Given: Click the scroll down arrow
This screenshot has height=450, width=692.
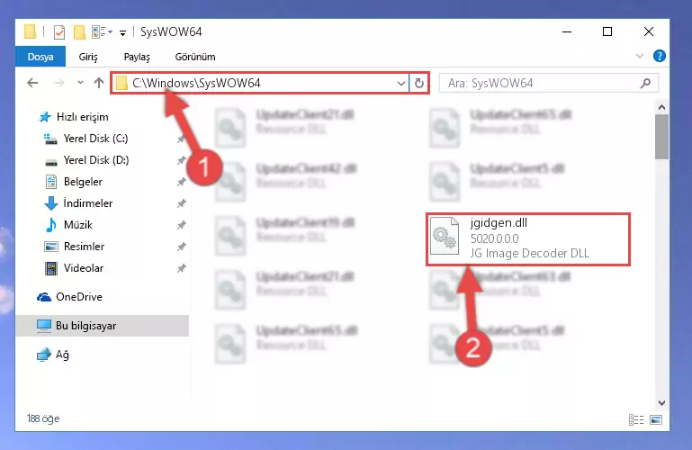Looking at the screenshot, I should [661, 403].
